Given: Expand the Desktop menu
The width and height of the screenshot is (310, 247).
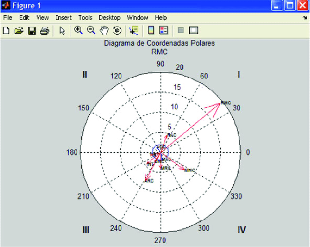Looking at the screenshot, I should [x=109, y=17].
